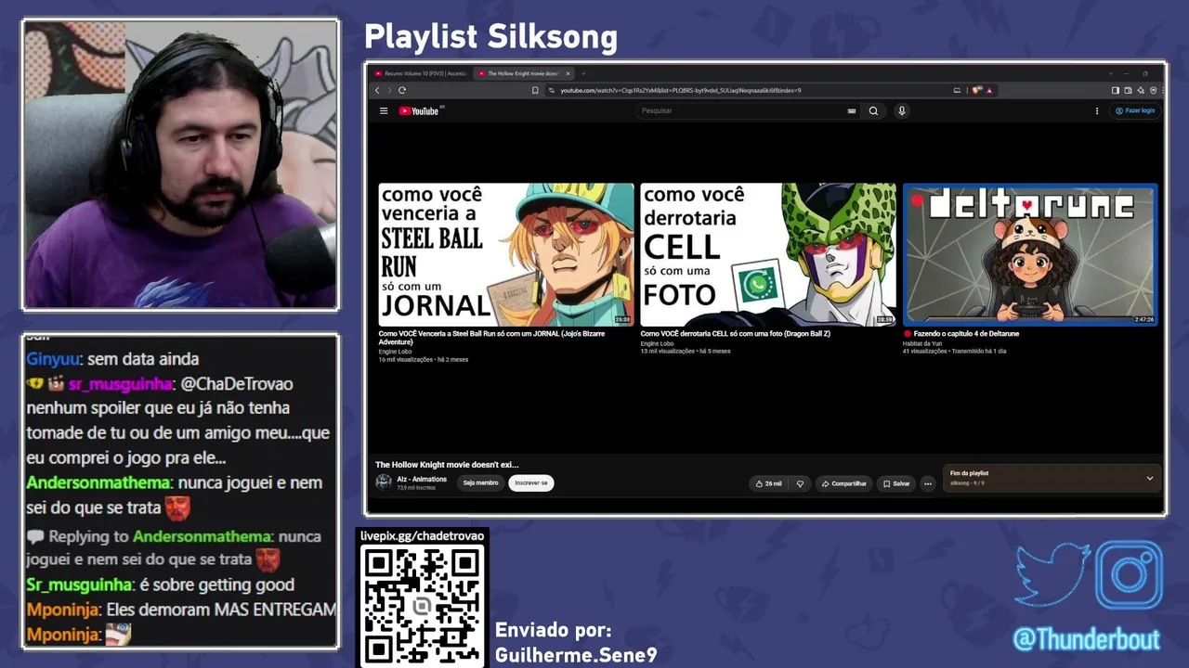
Task: Open the YouTube hamburger guide menu
Action: pos(384,110)
